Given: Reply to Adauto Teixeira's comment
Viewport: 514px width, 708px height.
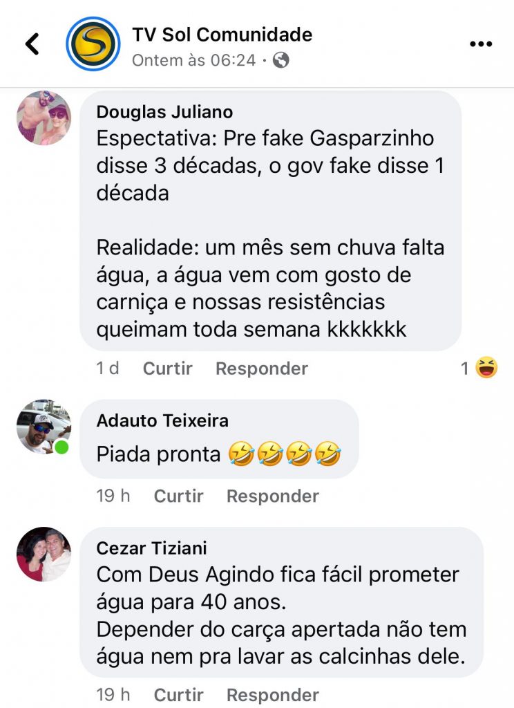Looking at the screenshot, I should click(x=273, y=496).
